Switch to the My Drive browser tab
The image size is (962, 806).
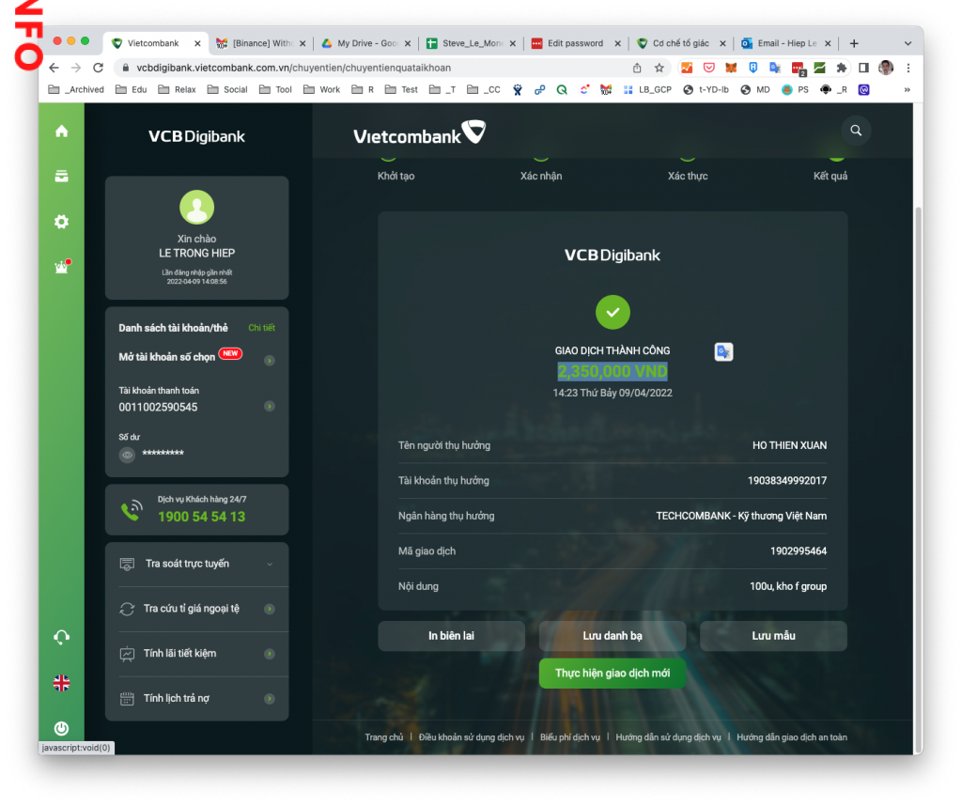(366, 43)
